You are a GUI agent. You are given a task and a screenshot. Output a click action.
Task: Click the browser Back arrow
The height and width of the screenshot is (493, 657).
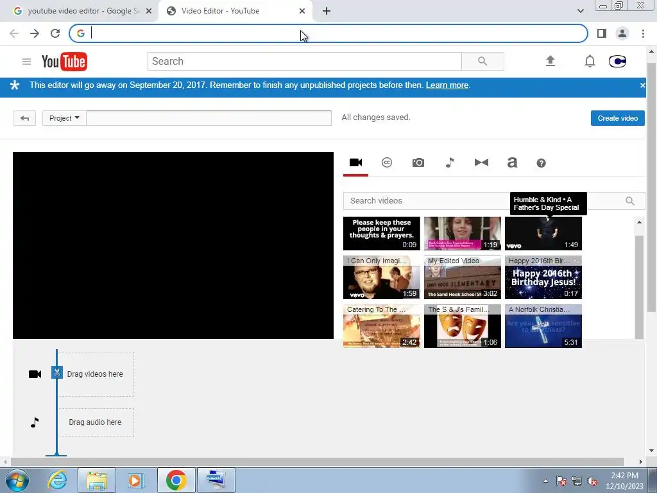[x=14, y=33]
